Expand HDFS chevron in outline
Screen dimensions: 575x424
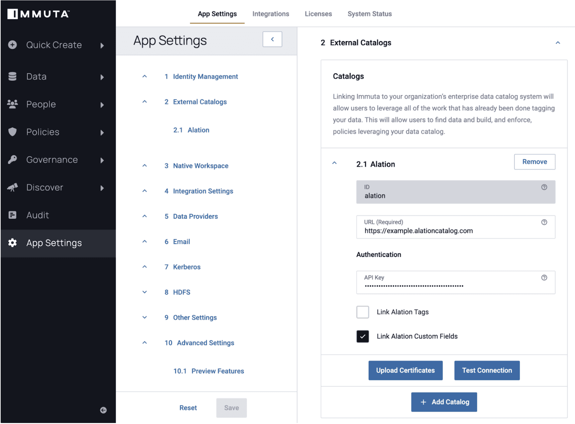click(145, 292)
